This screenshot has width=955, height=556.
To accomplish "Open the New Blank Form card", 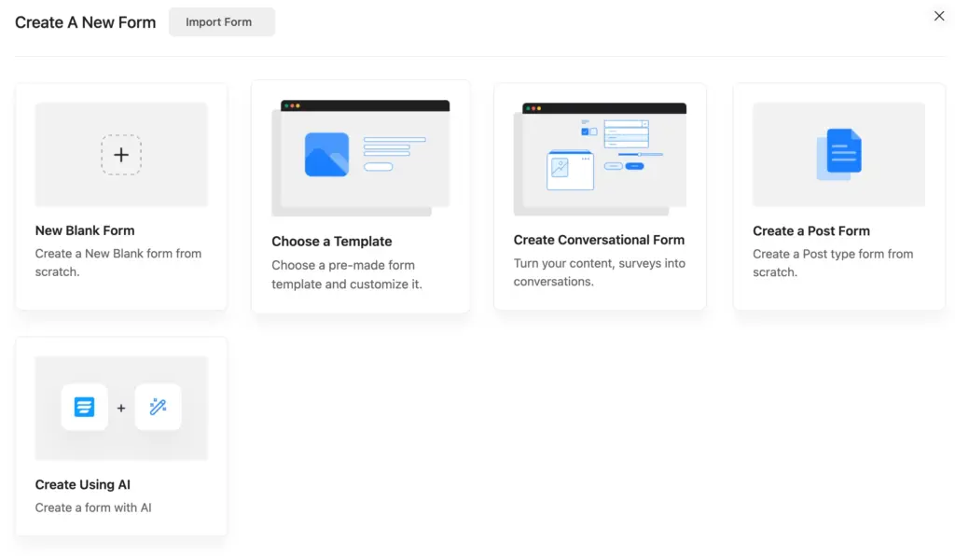I will tap(121, 196).
